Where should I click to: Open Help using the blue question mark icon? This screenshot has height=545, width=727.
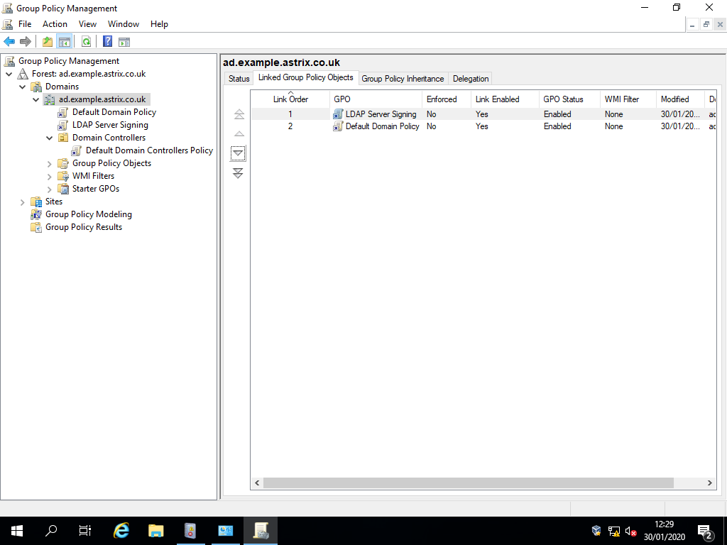(106, 41)
